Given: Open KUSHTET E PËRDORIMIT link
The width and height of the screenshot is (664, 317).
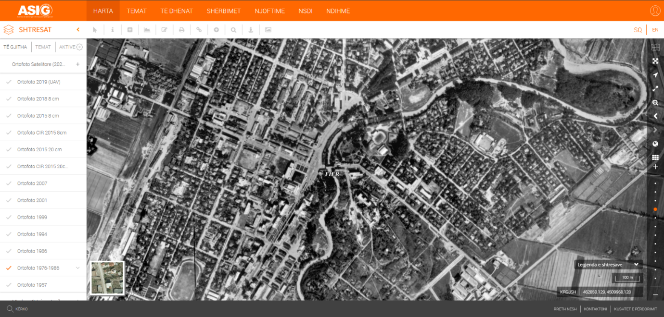Looking at the screenshot, I should pos(636,309).
